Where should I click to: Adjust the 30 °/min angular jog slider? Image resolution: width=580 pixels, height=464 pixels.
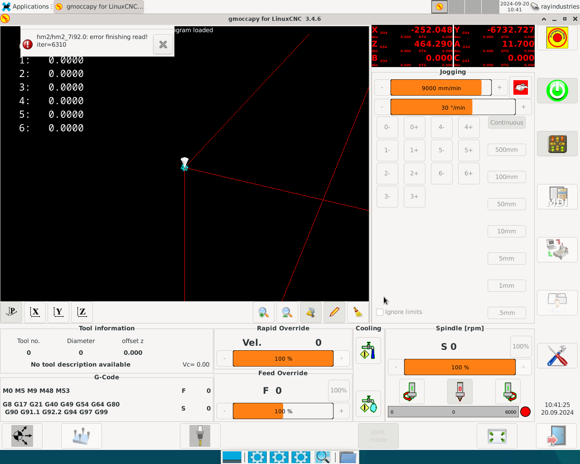point(453,107)
